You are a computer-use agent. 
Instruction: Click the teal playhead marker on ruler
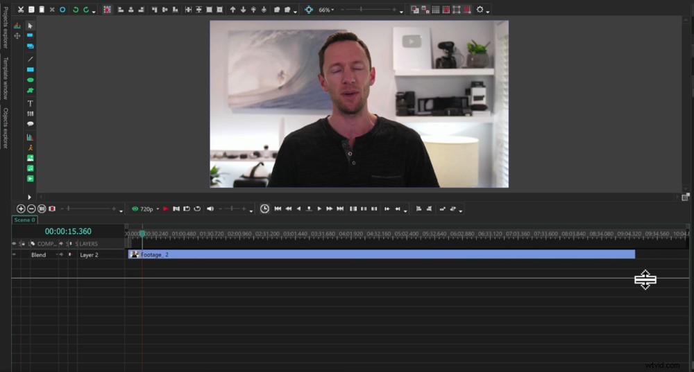coord(142,233)
